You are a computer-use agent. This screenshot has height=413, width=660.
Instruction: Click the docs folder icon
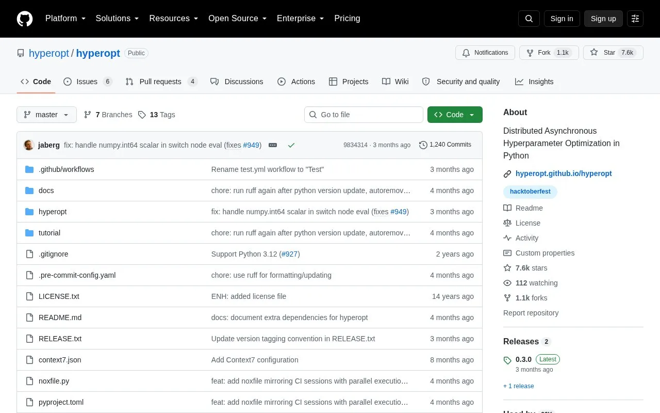click(29, 190)
